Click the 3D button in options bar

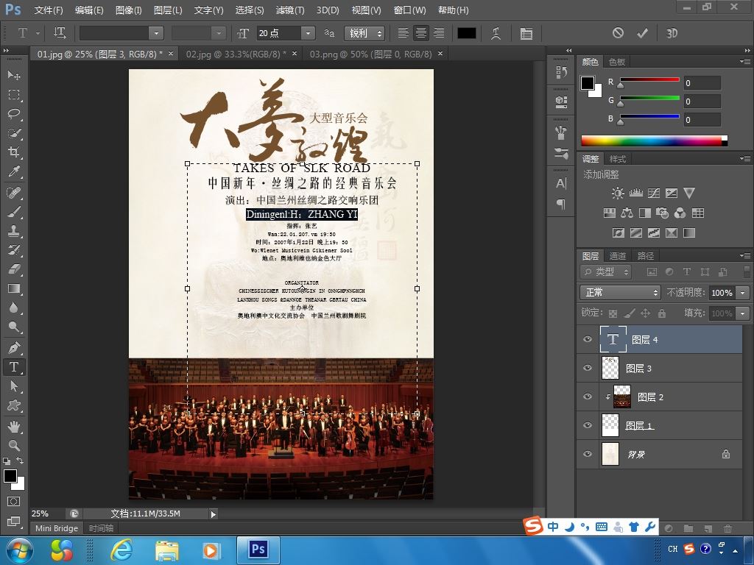(x=672, y=33)
